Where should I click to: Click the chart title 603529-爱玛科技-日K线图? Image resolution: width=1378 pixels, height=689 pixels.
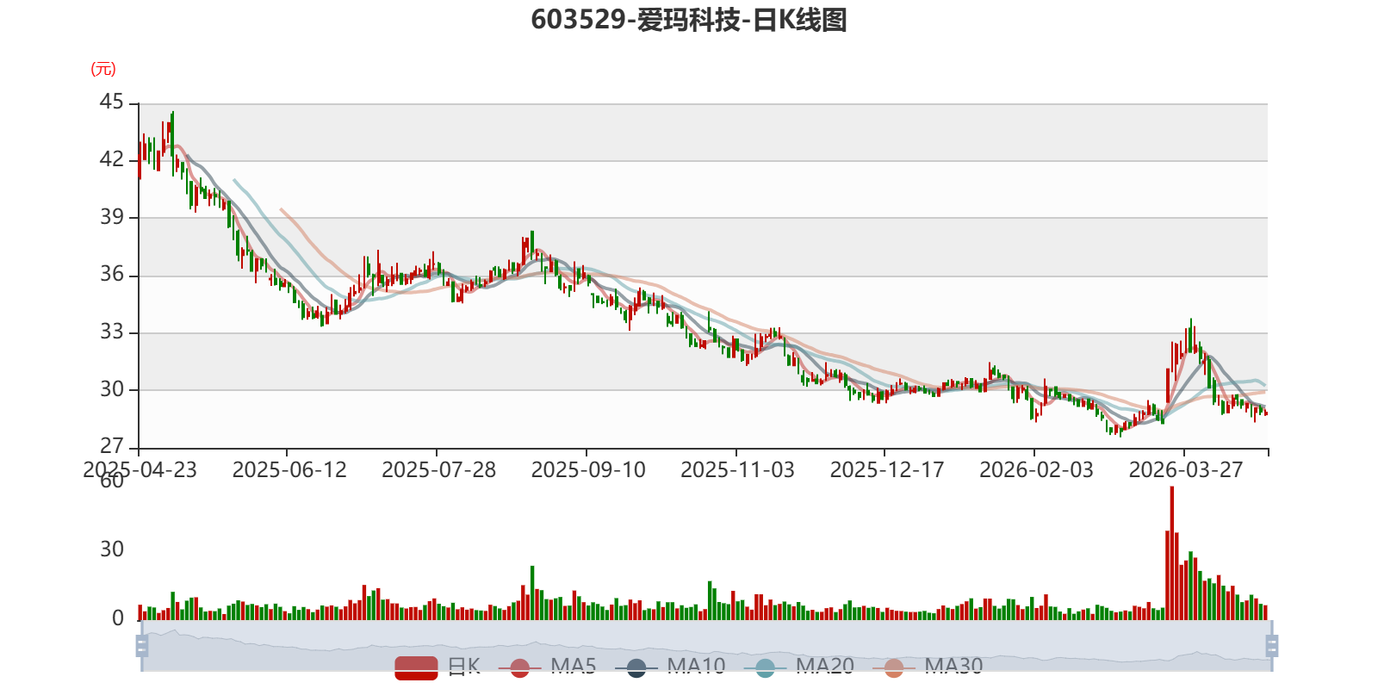point(689,20)
